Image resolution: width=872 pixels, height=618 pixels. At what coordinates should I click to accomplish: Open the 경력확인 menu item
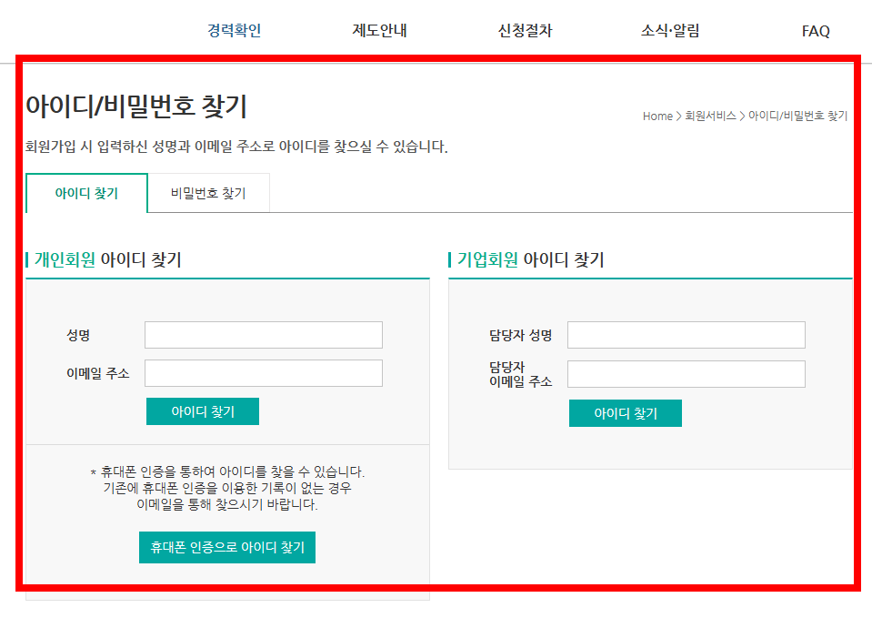point(233,30)
